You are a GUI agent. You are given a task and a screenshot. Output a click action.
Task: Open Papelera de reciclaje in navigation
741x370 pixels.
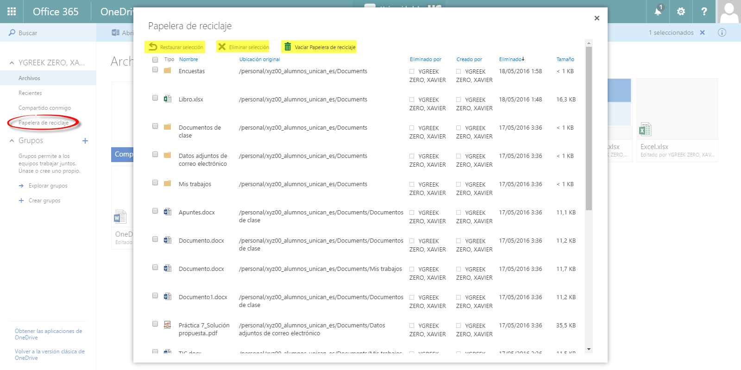click(x=44, y=123)
